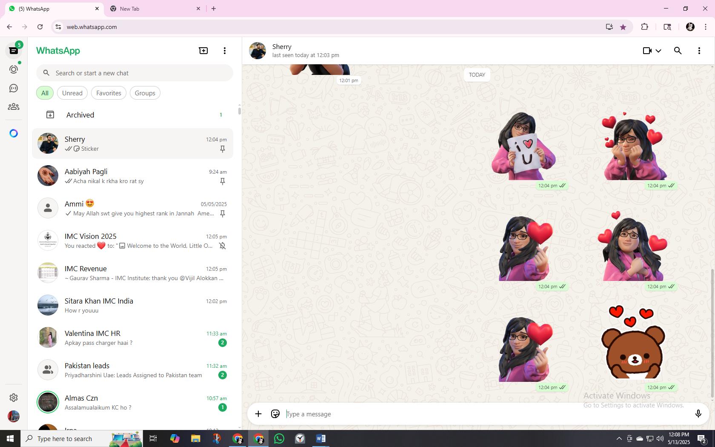Select the Unread filter chip
715x447 pixels.
72,93
